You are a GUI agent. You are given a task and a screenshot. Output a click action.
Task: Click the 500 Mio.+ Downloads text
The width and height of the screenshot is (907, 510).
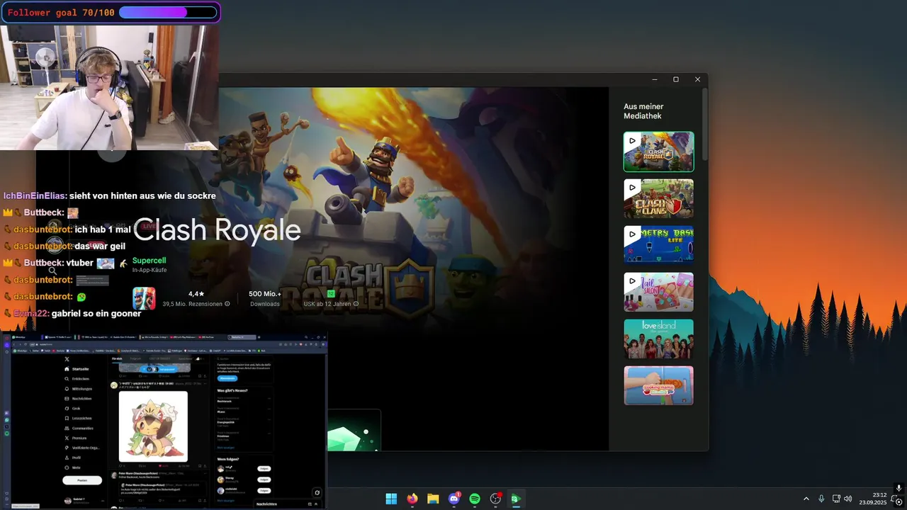[265, 298]
